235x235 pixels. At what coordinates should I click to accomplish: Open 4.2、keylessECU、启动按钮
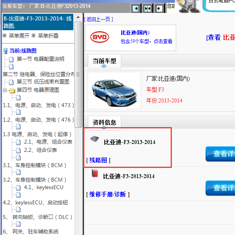(35, 202)
